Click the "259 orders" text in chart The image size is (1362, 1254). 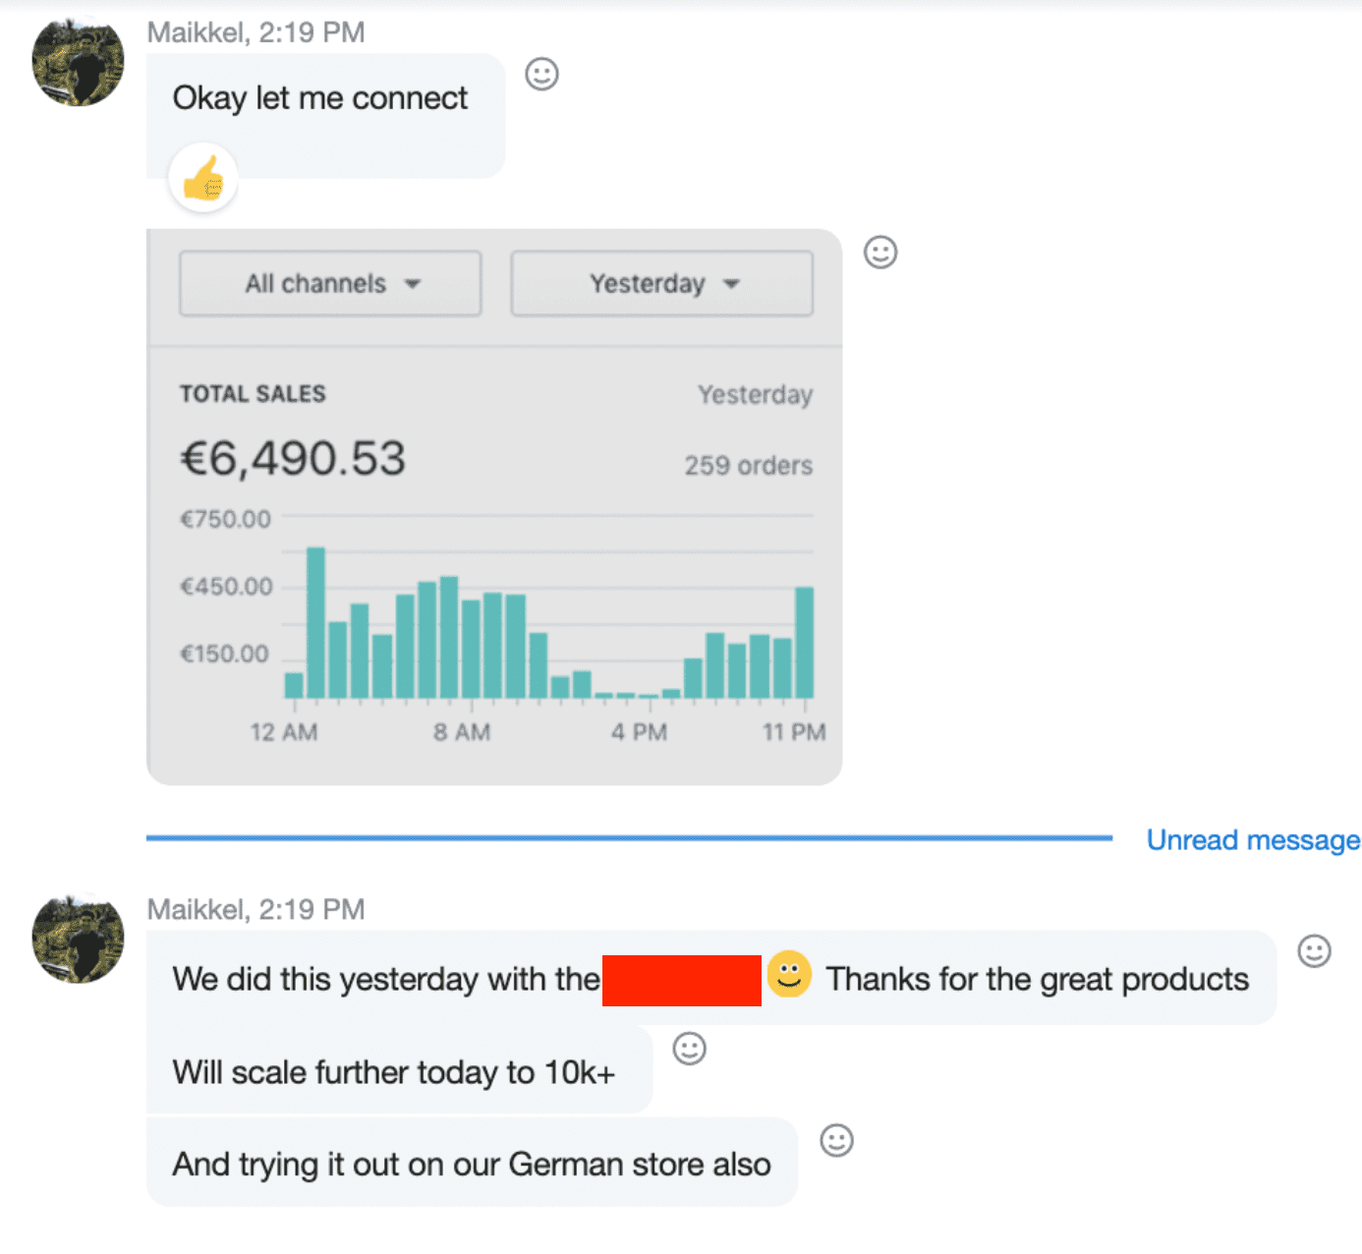(x=748, y=466)
